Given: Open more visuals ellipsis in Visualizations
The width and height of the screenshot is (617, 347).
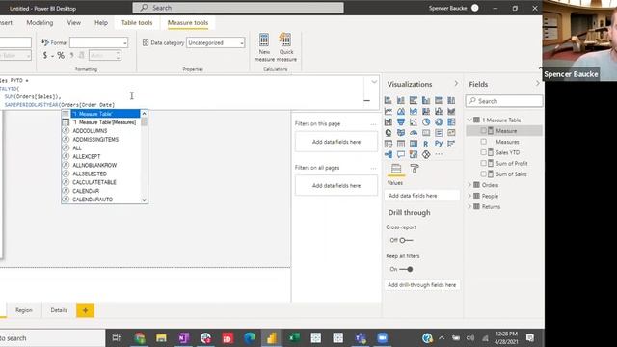Looking at the screenshot, I should click(x=439, y=154).
